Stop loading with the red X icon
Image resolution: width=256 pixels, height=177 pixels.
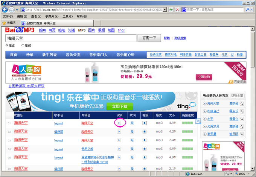[177, 10]
